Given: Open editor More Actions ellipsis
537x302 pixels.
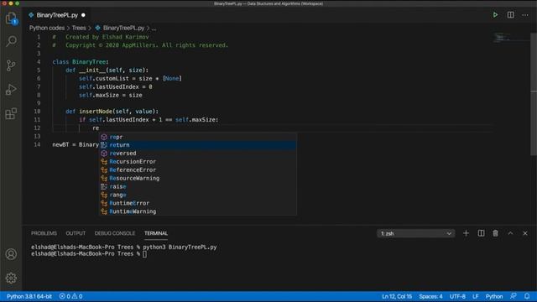Looking at the screenshot, I should point(525,15).
